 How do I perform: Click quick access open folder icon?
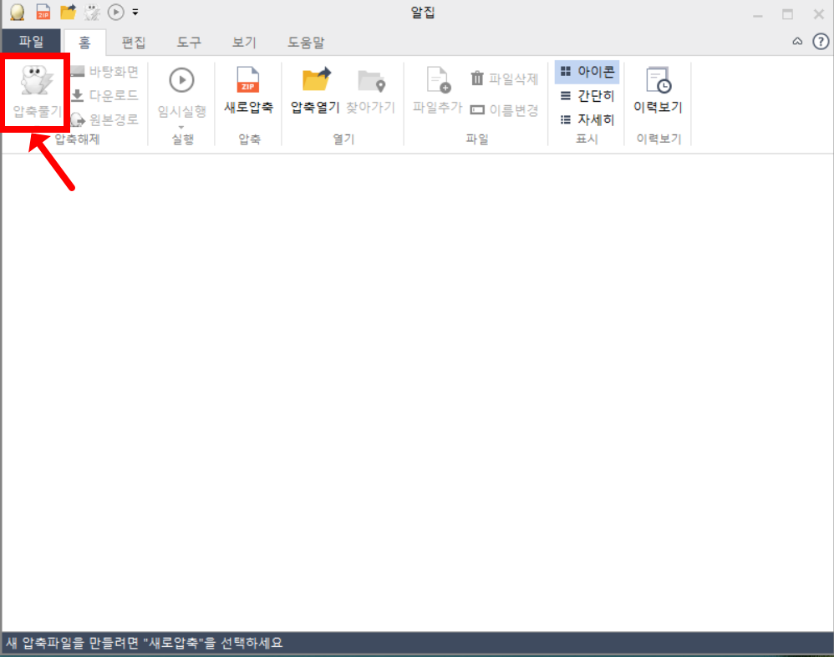(68, 12)
